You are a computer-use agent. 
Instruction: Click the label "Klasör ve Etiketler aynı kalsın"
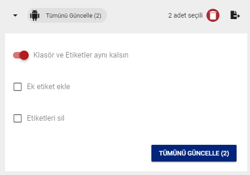click(x=81, y=55)
